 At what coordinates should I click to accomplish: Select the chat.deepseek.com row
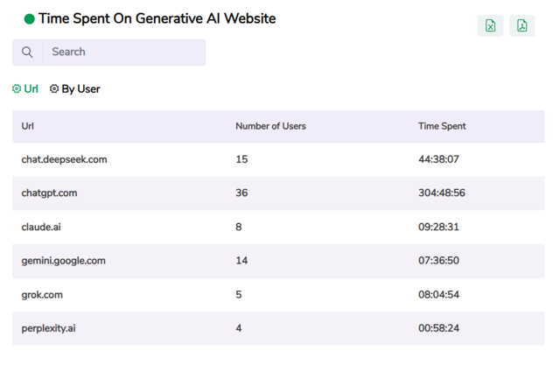click(x=64, y=159)
